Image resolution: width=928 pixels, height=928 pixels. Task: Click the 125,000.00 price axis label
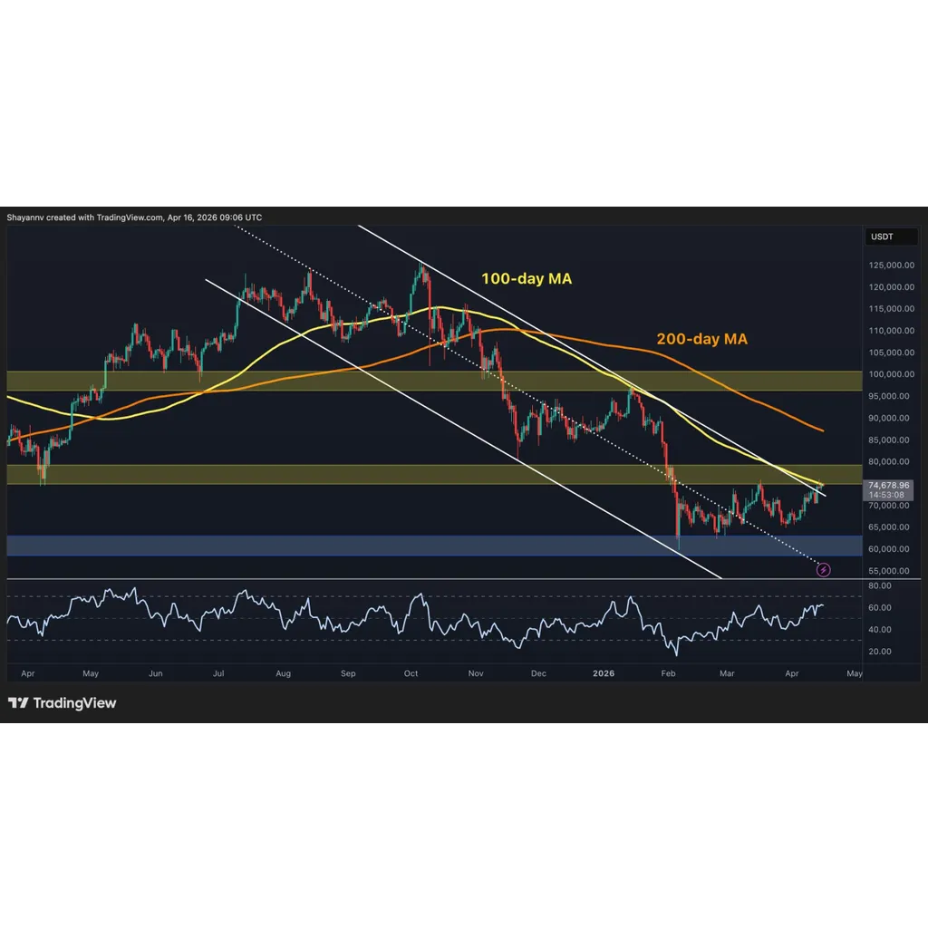coord(892,266)
